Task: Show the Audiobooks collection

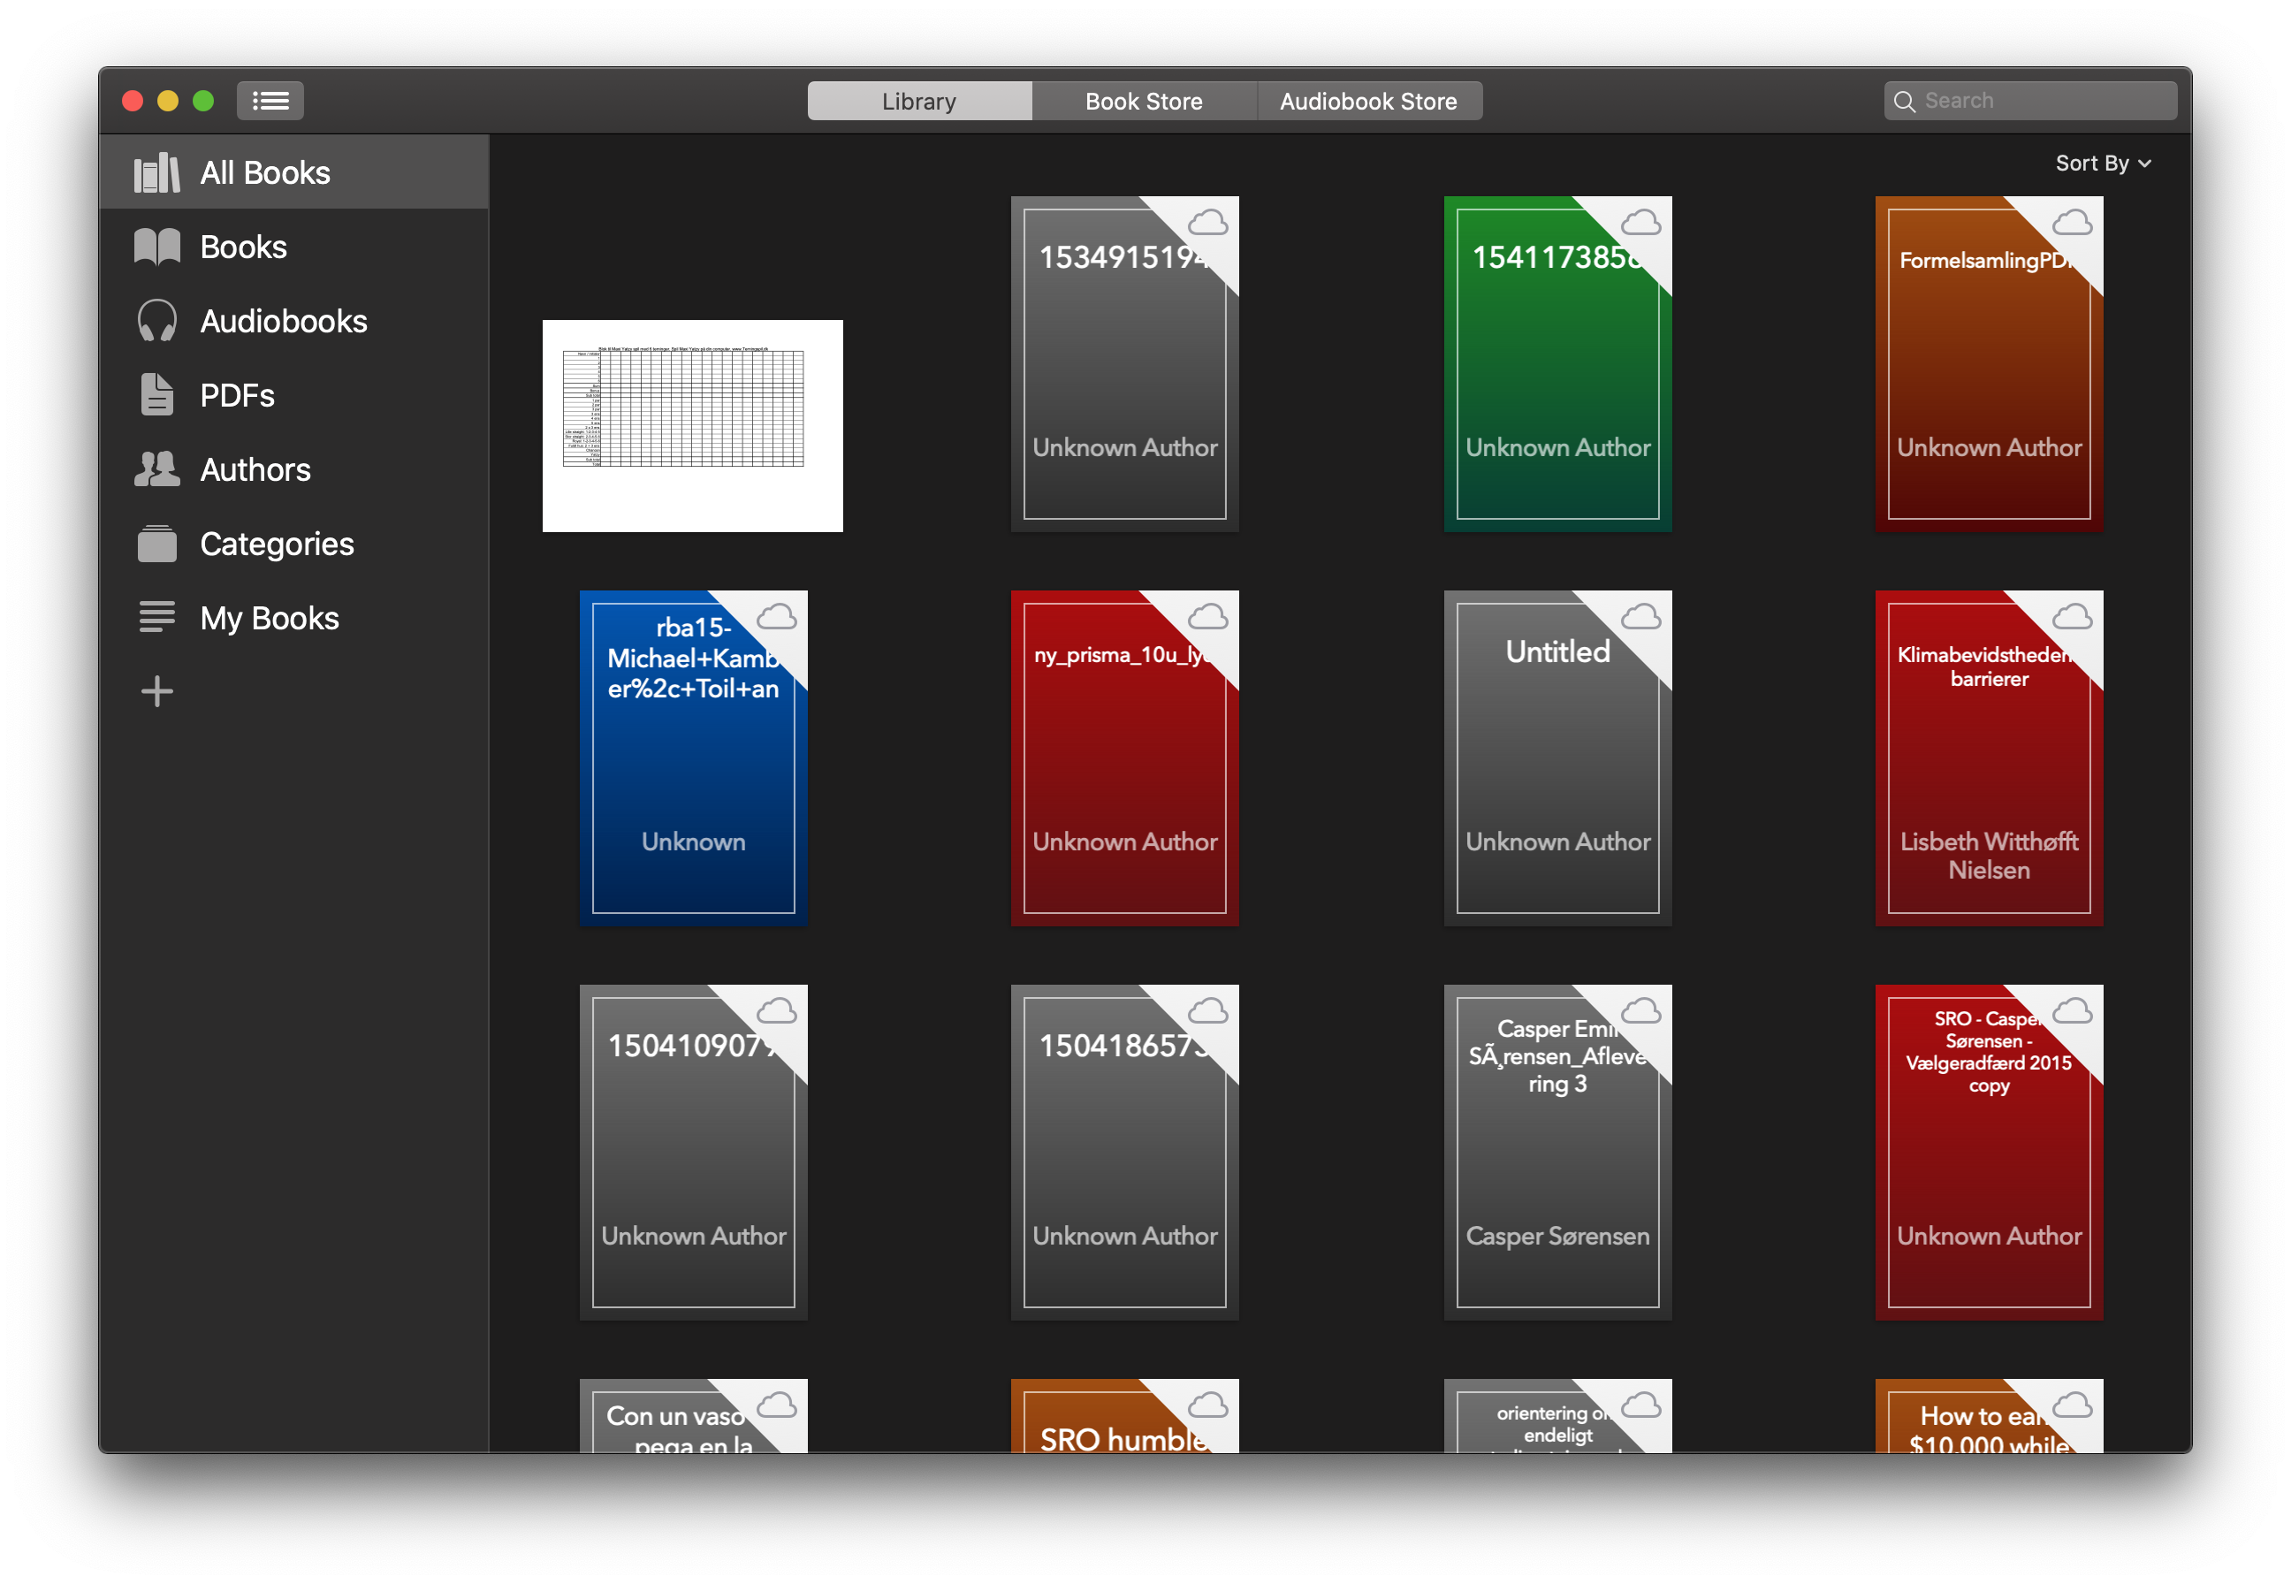Action: (293, 322)
